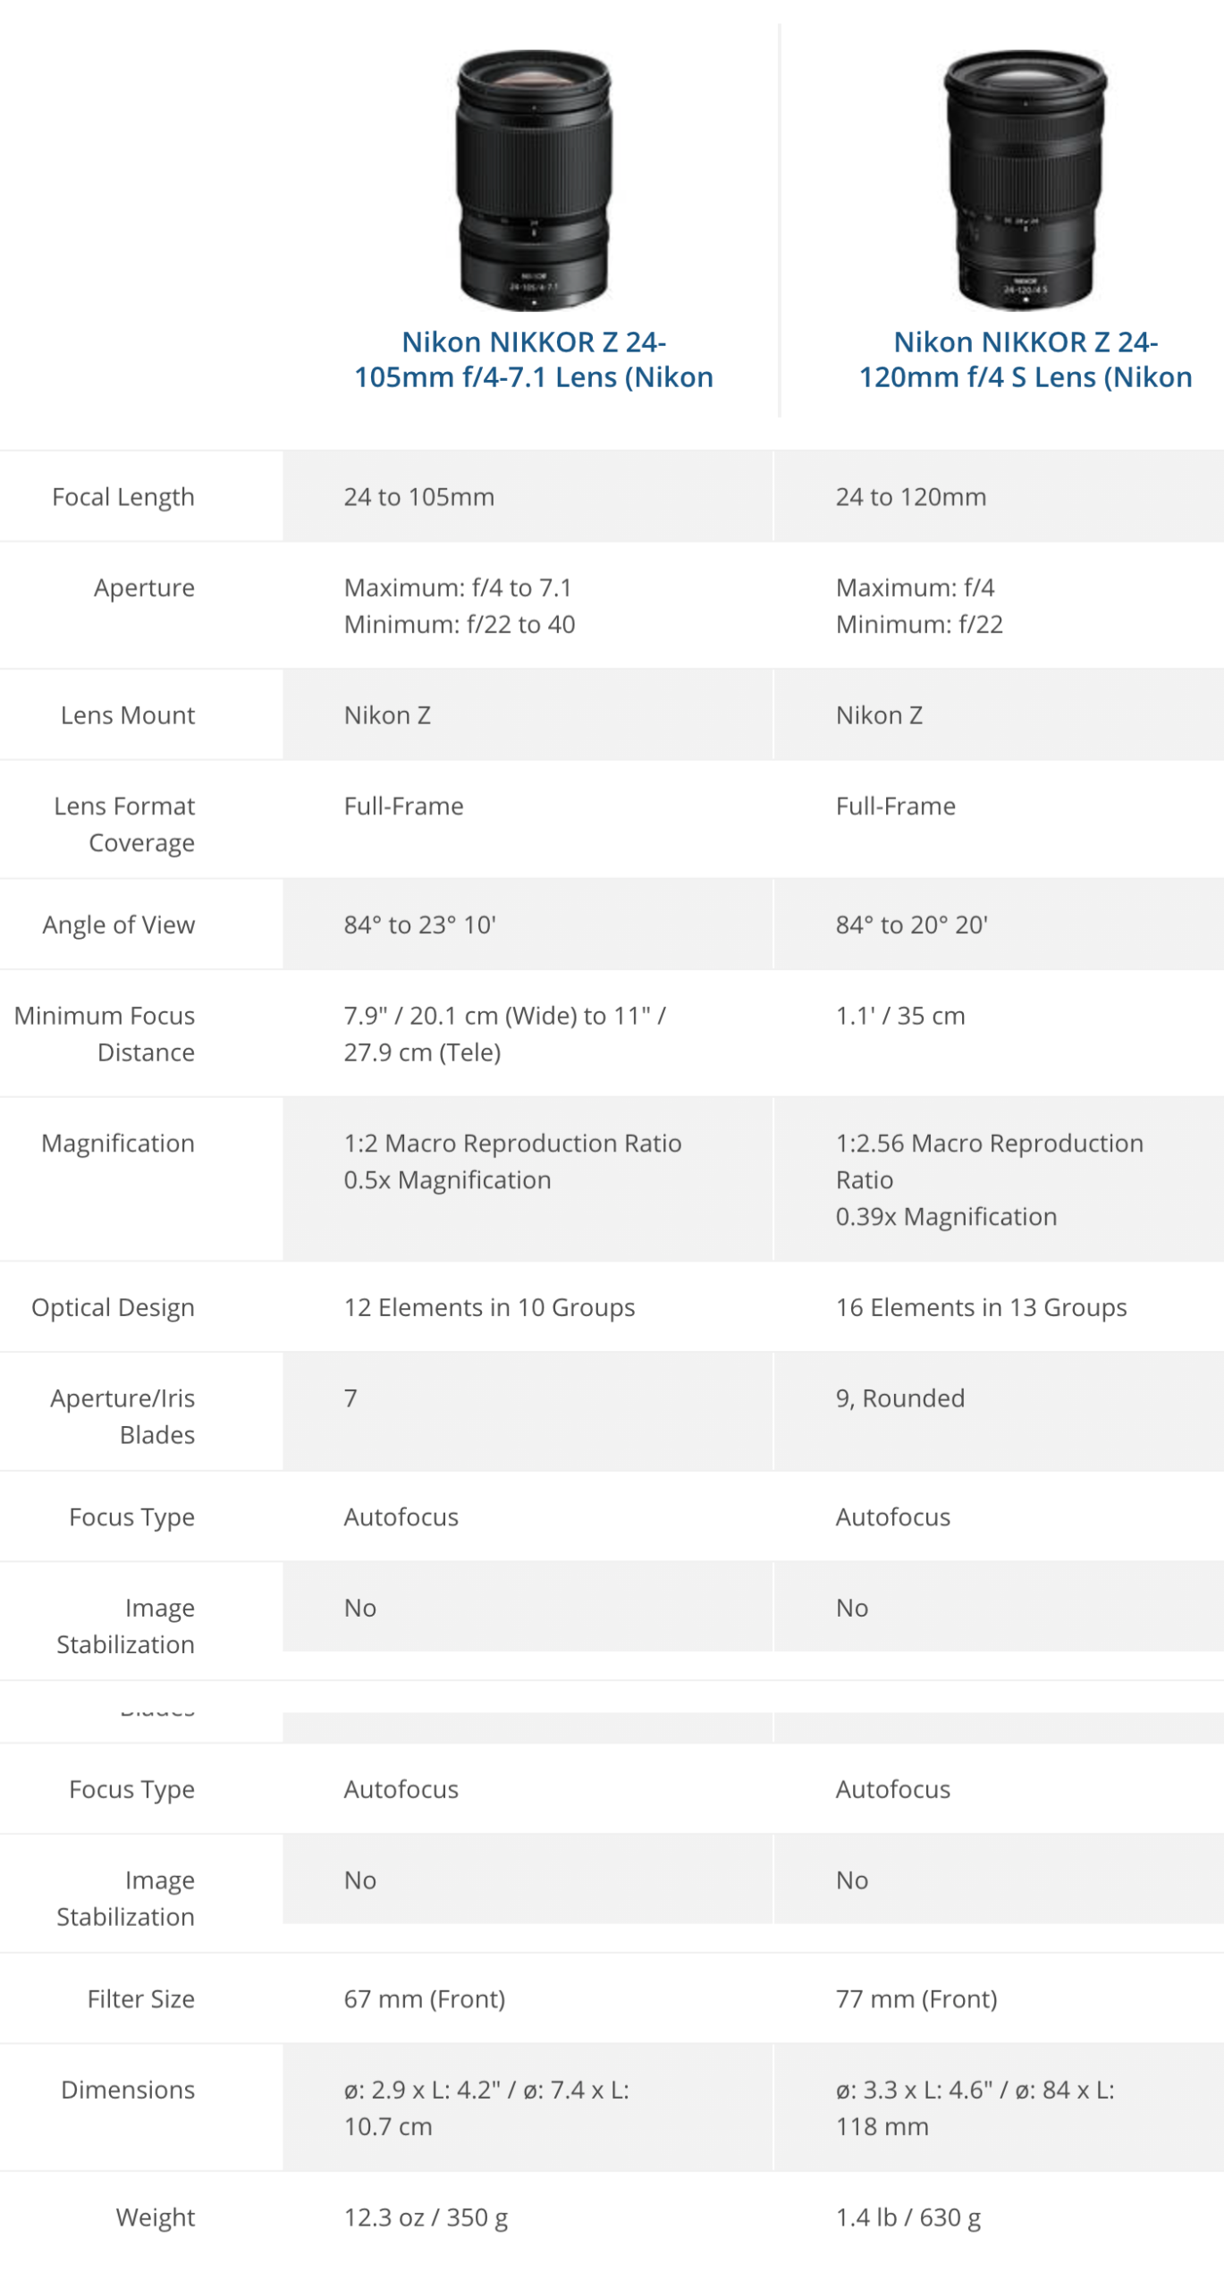Open the Nikon NIKKOR Z 24-105mm f/4-7.1 link
Image resolution: width=1224 pixels, height=2289 pixels.
tap(534, 359)
